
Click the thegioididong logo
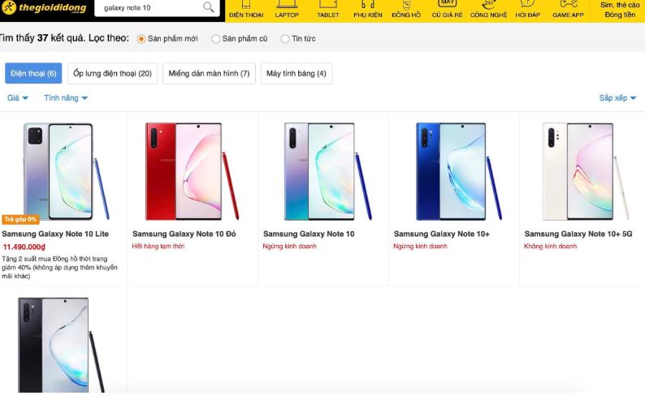point(44,8)
